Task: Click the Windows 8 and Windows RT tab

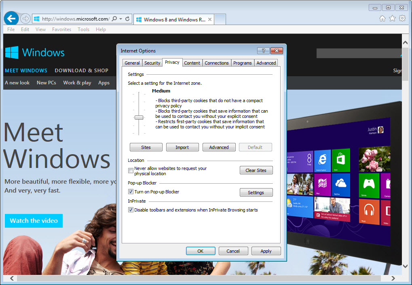Action: pos(174,19)
